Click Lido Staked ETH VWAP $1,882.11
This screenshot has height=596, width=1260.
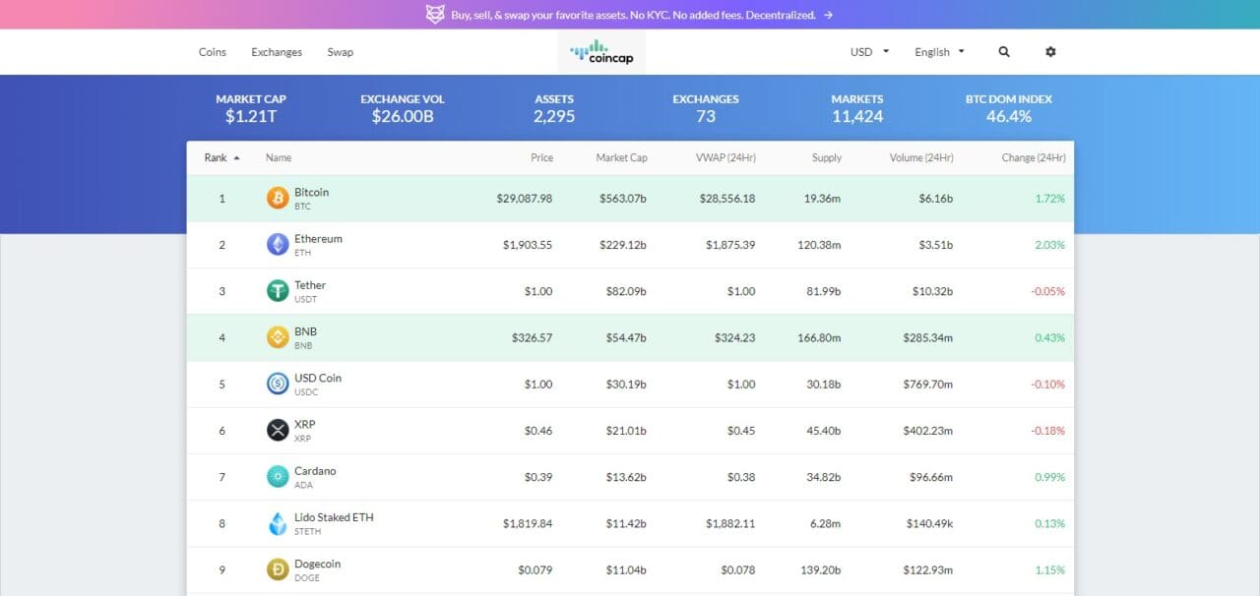tap(730, 523)
